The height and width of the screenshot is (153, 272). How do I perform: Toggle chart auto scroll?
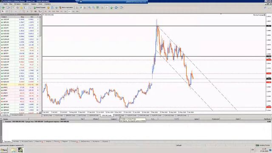tap(102, 8)
